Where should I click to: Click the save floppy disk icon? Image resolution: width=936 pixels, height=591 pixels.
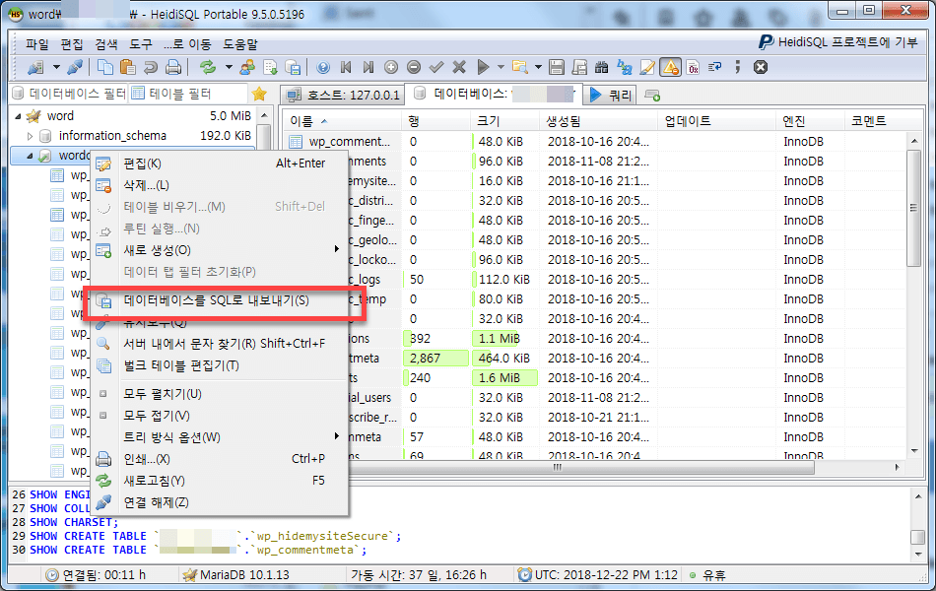(557, 67)
